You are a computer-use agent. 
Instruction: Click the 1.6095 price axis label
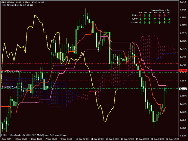pos(183,136)
